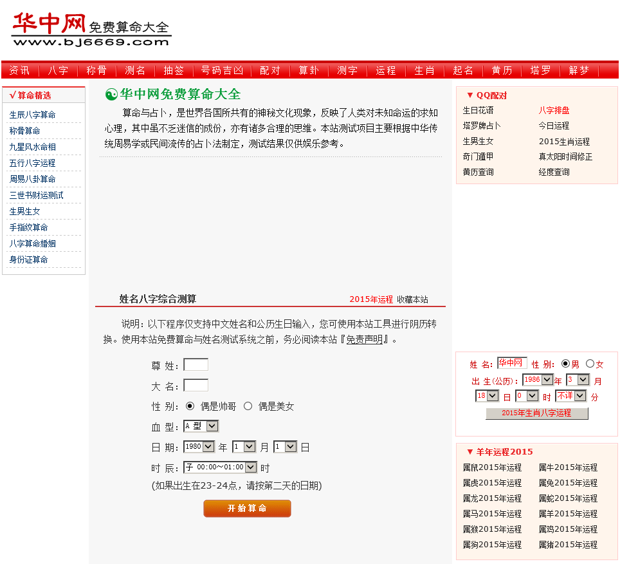The width and height of the screenshot is (620, 564).
Task: Open the 号码吉凶 navigation item
Action: [x=222, y=70]
